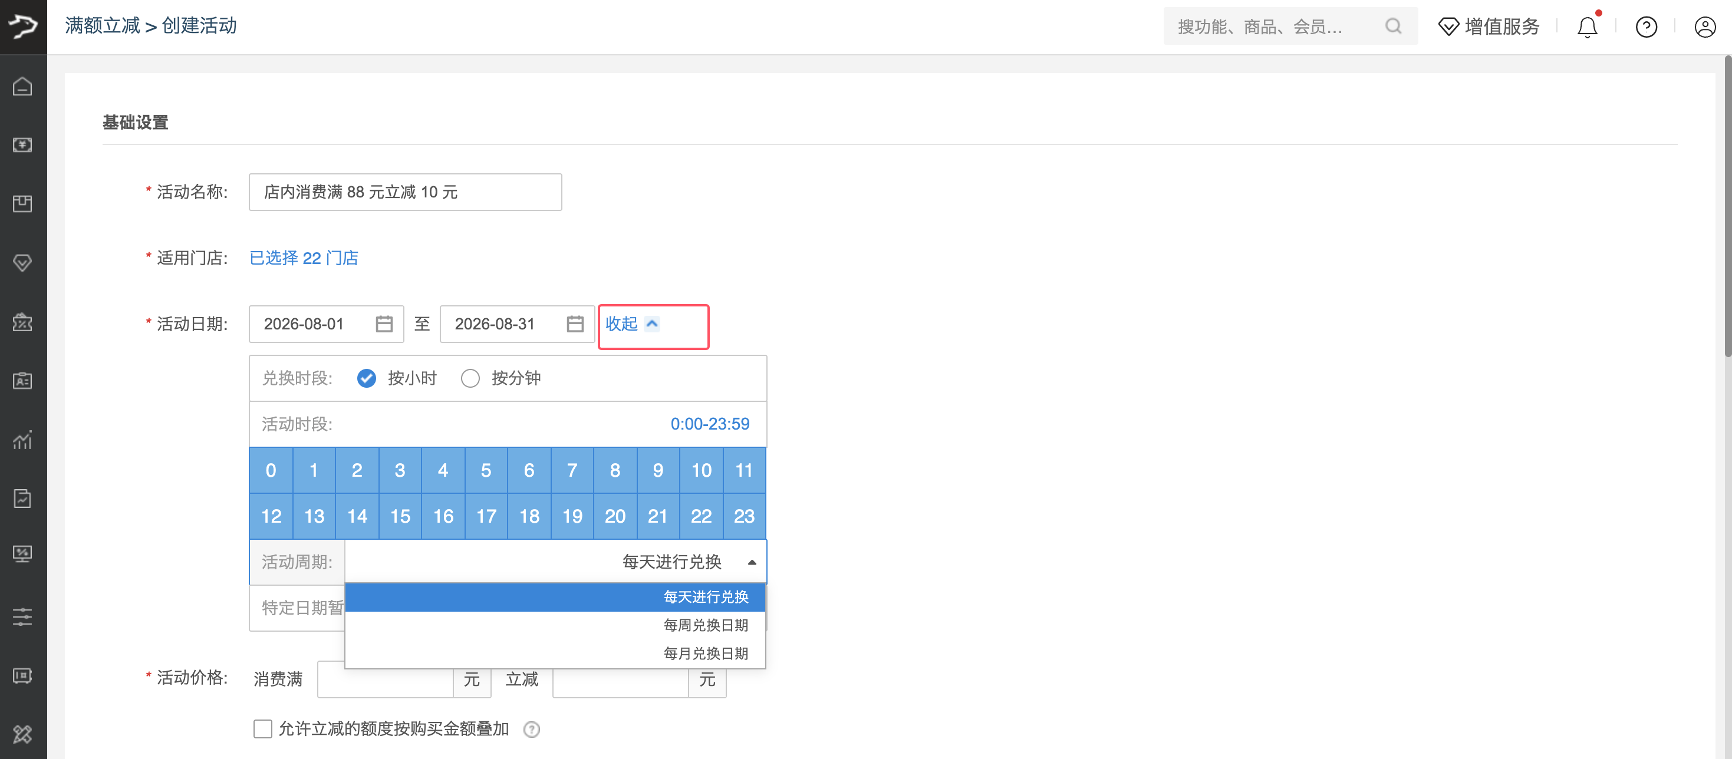Open the monitor display sidebar icon
The image size is (1732, 759).
(x=23, y=553)
